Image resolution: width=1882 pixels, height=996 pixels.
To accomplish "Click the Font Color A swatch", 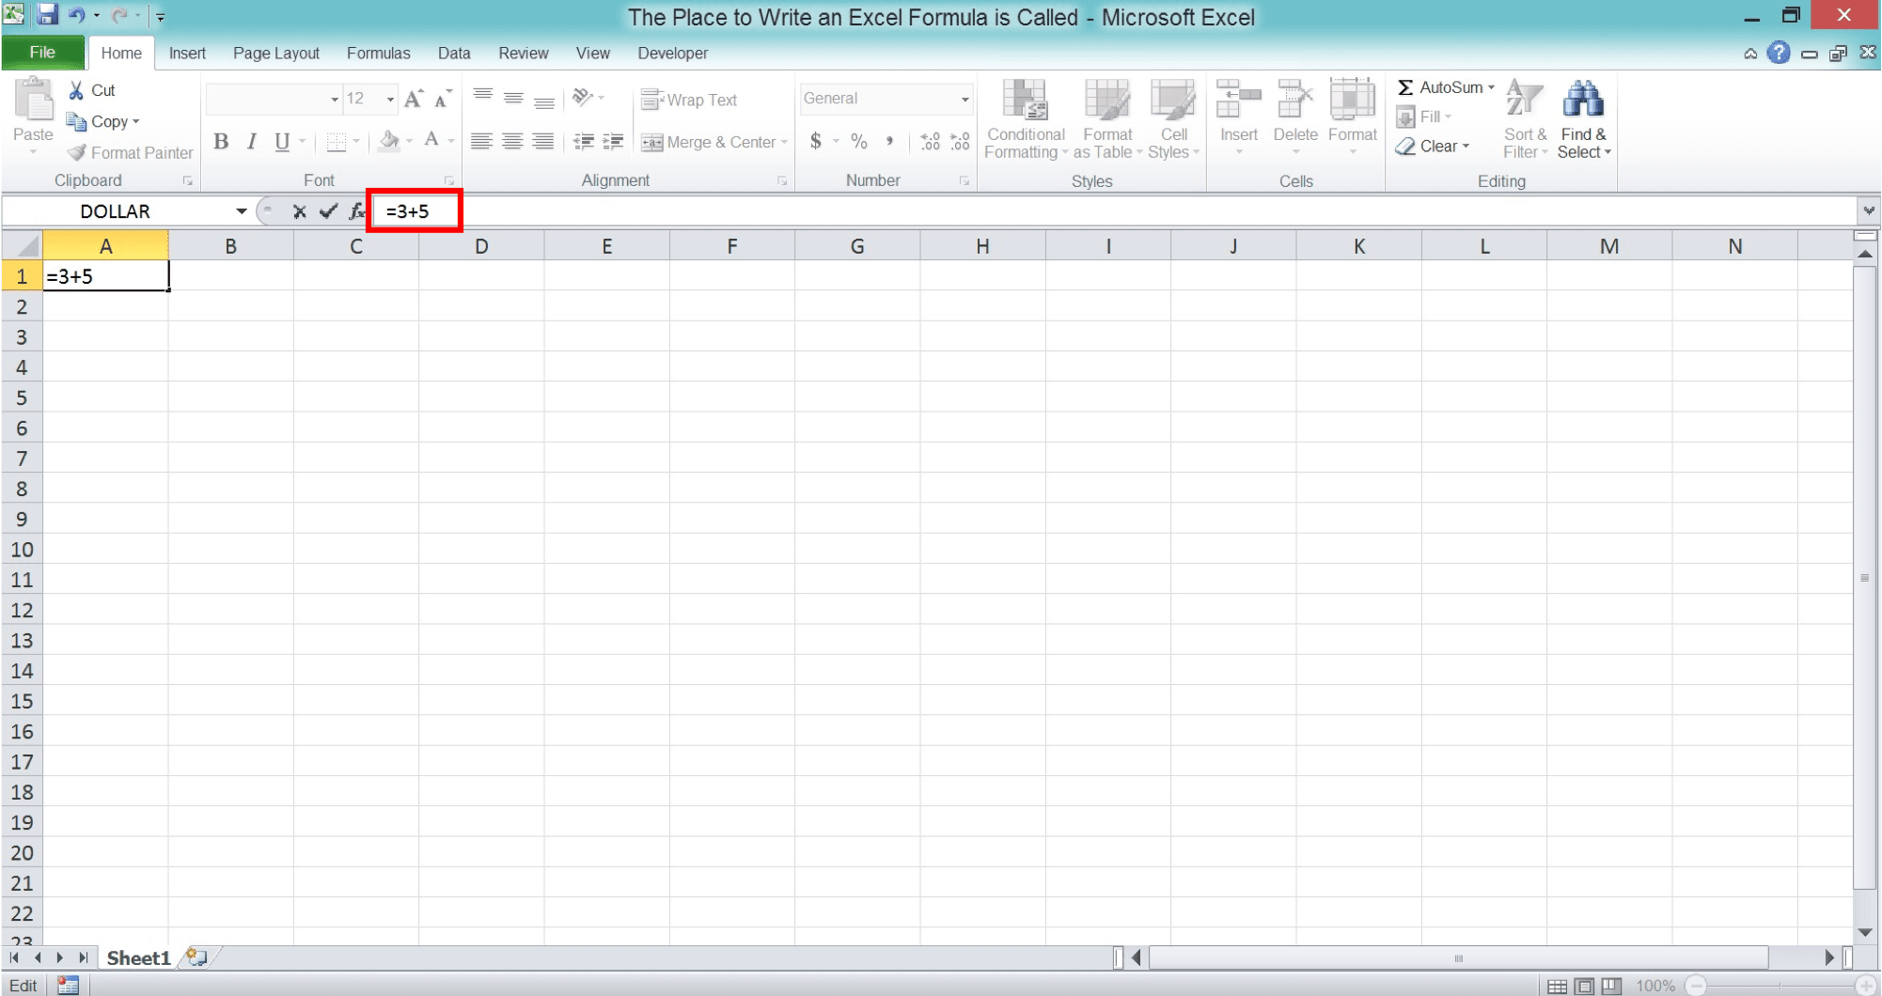I will [431, 142].
